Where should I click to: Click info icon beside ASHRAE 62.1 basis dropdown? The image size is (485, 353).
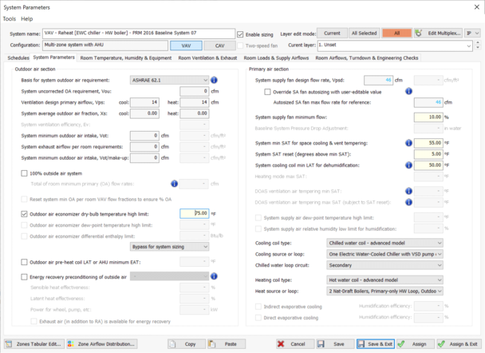(215, 81)
